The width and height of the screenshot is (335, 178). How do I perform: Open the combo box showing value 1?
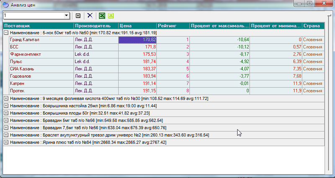tap(67, 15)
